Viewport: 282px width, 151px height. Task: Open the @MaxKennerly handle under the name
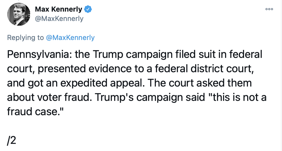point(59,19)
